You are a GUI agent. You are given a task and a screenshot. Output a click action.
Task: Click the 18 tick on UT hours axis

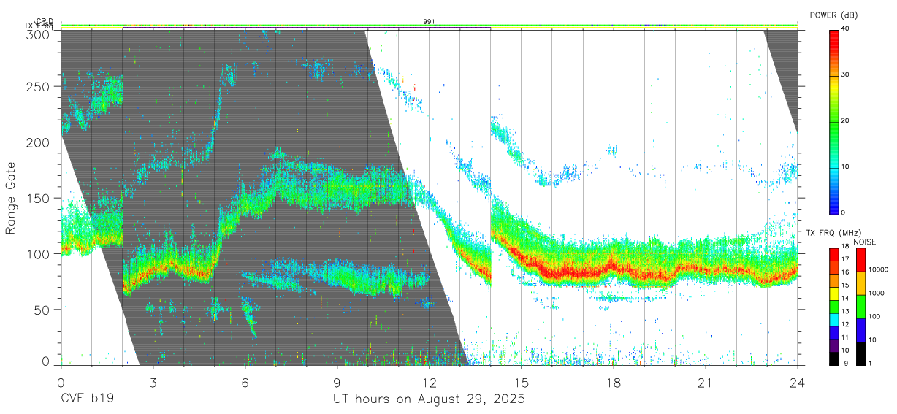point(614,382)
